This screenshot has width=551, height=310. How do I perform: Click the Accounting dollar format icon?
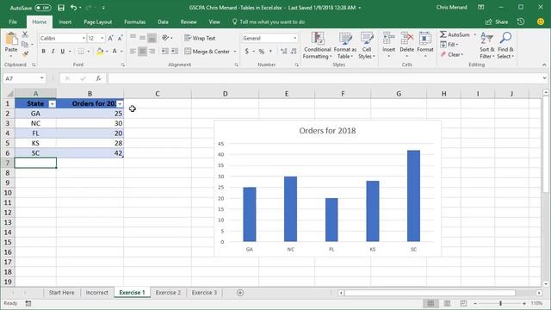(x=247, y=52)
